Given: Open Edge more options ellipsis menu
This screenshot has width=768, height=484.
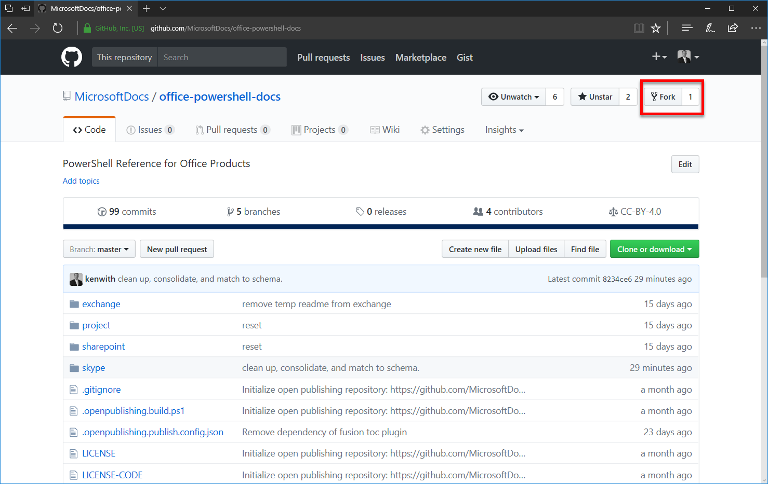Looking at the screenshot, I should (756, 28).
